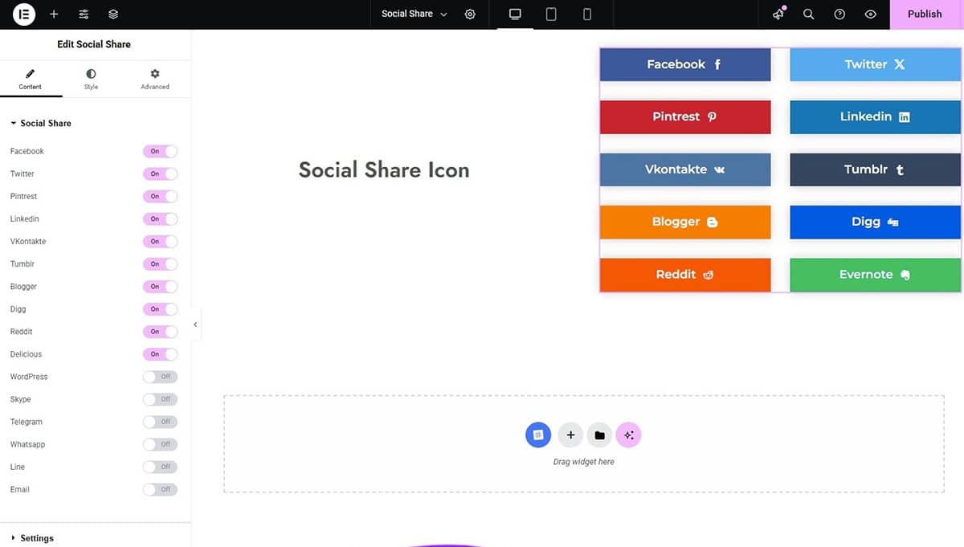Enable the WordPress share toggle
Image resolution: width=964 pixels, height=547 pixels.
(x=160, y=377)
